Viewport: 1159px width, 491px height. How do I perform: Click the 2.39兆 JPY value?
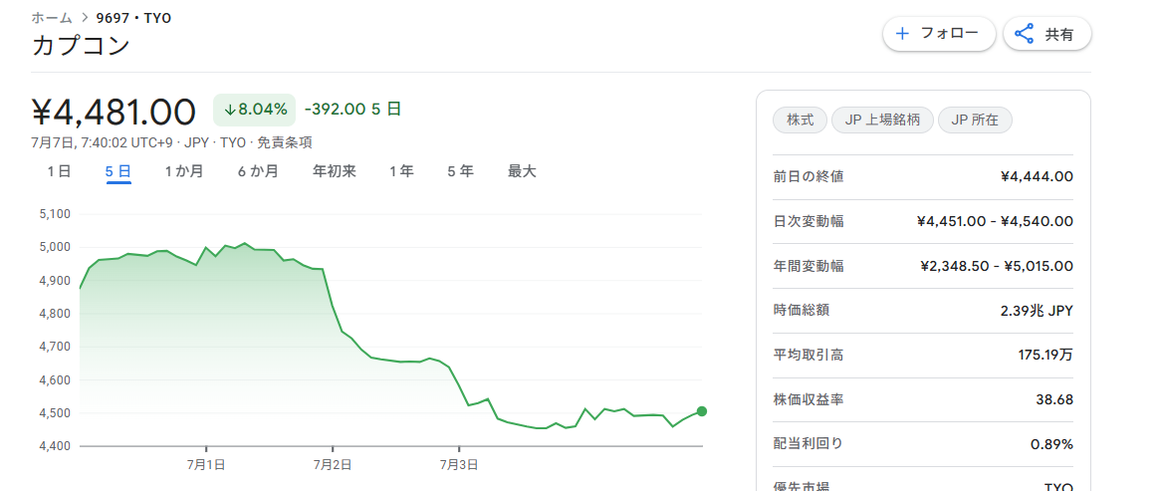[x=1037, y=311]
